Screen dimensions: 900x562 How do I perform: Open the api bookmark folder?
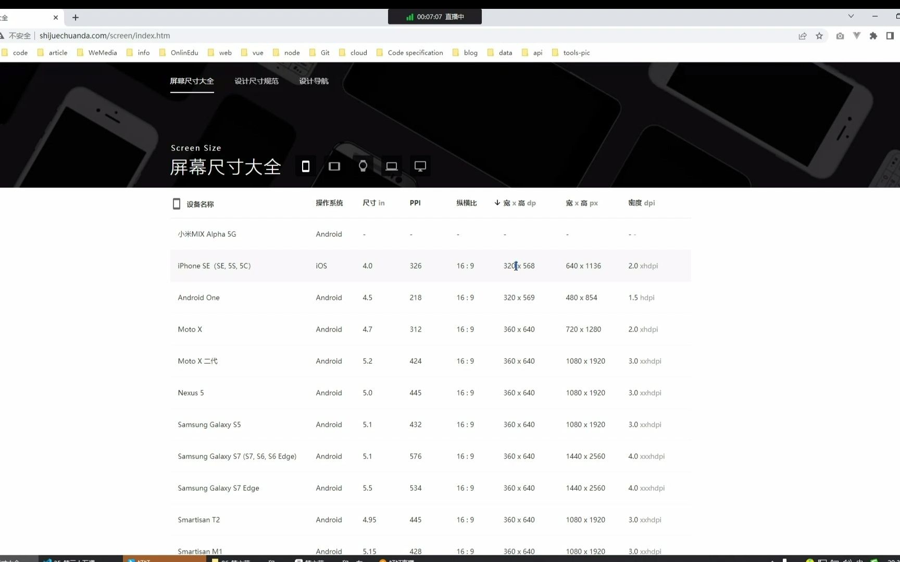(x=532, y=53)
